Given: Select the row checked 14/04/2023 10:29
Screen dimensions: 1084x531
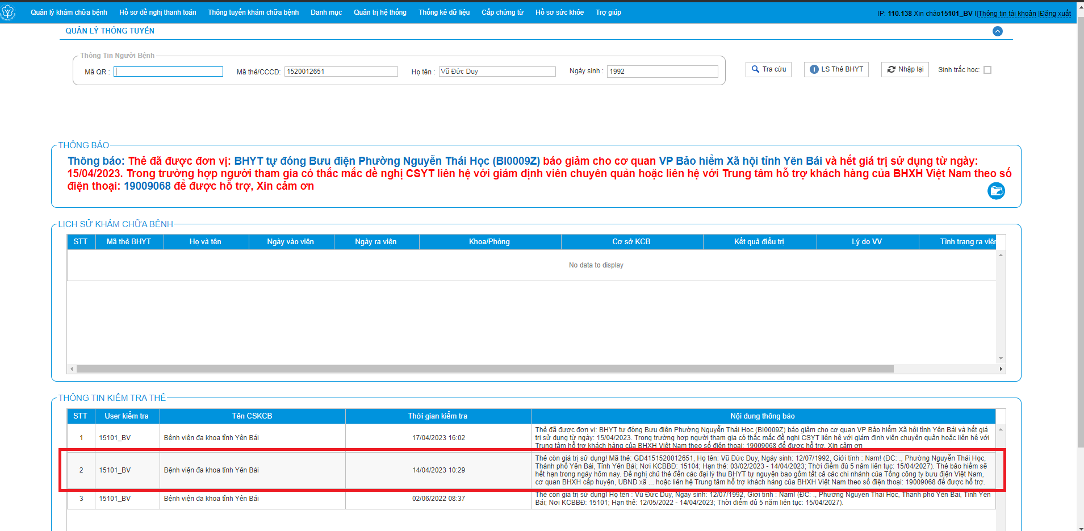Looking at the screenshot, I should pos(438,470).
